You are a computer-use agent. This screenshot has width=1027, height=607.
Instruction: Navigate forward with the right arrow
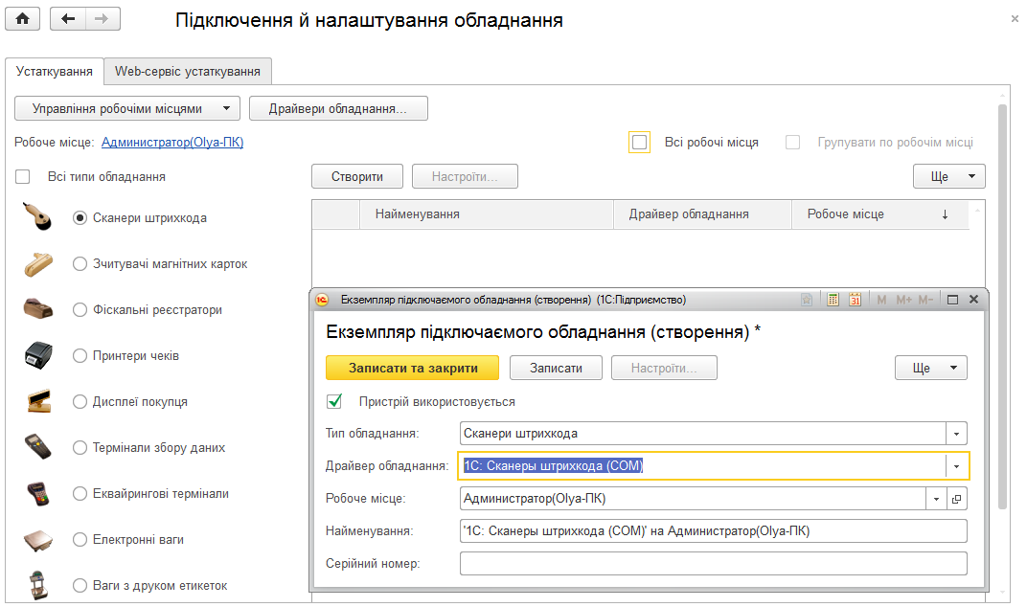point(103,19)
